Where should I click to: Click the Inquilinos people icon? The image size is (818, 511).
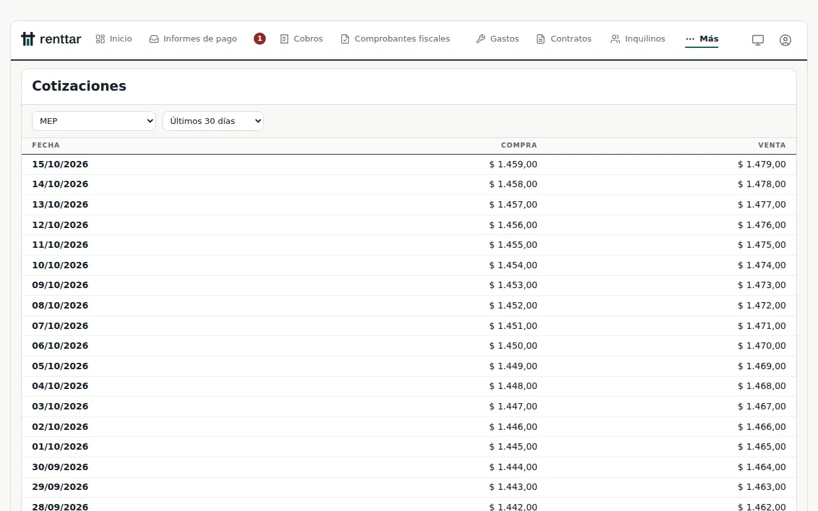point(615,39)
